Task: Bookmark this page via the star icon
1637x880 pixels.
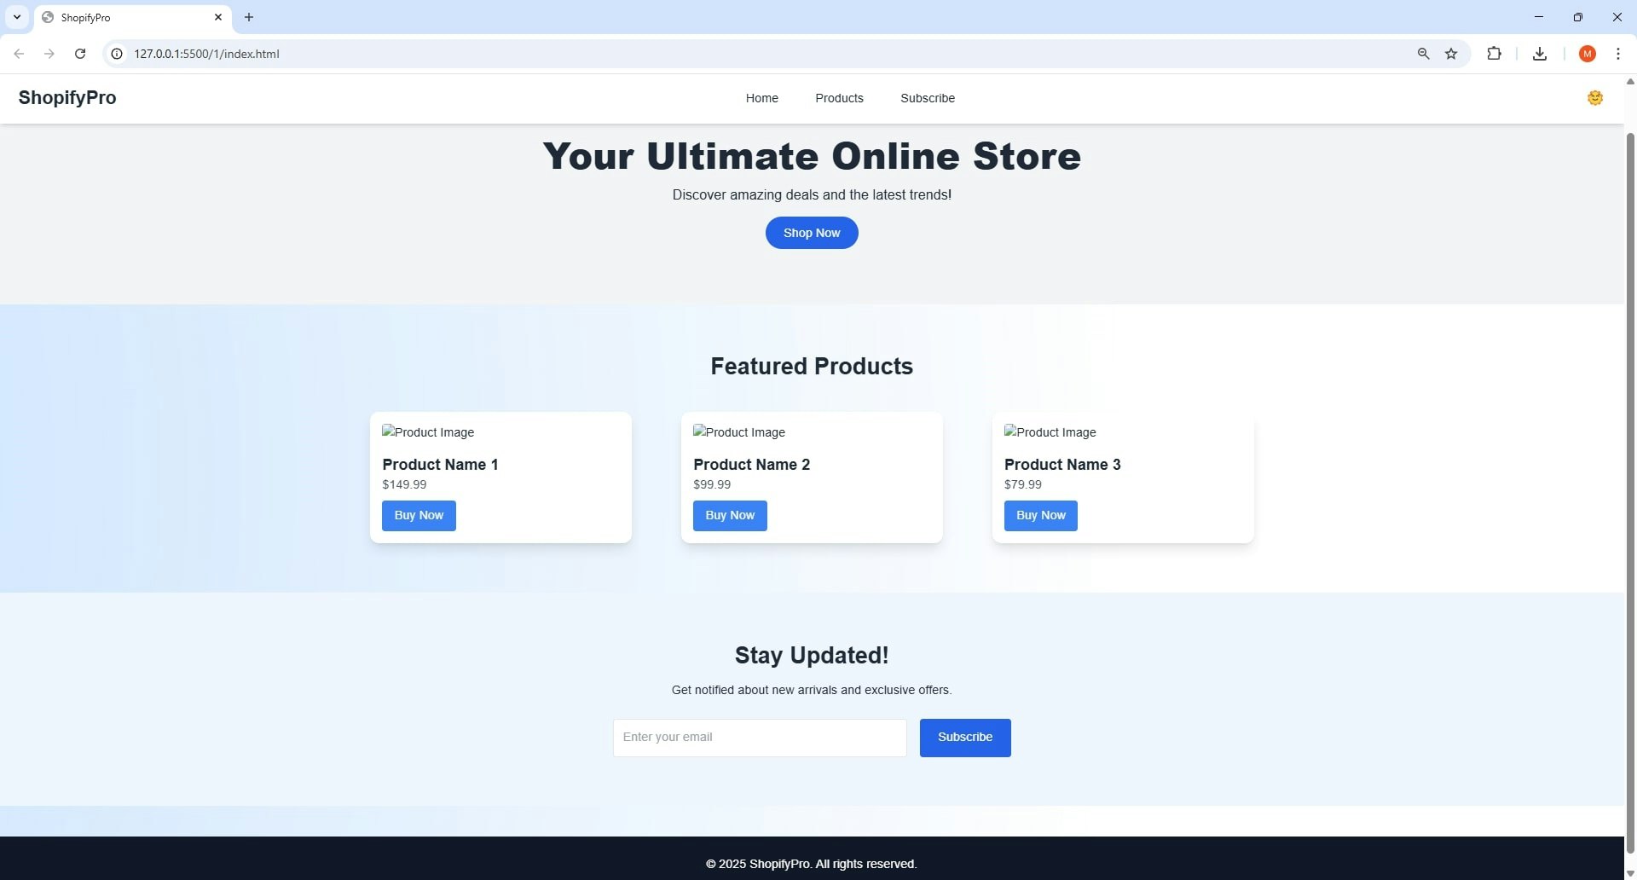Action: [x=1452, y=53]
